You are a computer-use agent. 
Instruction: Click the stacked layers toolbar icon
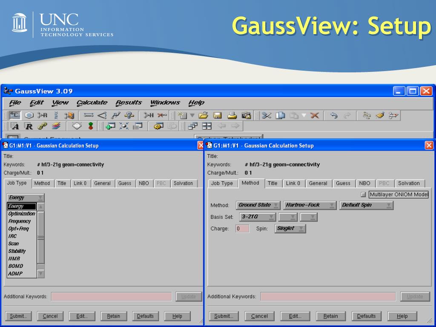point(56,126)
